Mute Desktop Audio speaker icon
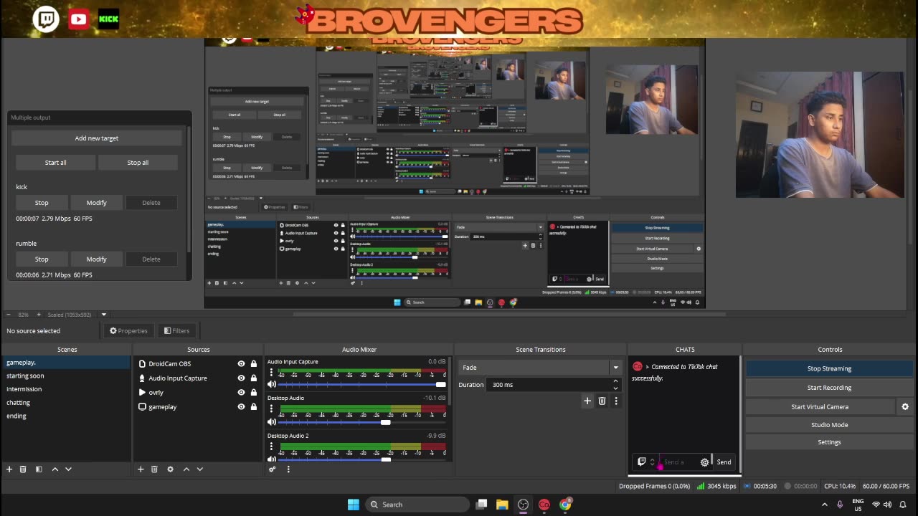 coord(272,422)
